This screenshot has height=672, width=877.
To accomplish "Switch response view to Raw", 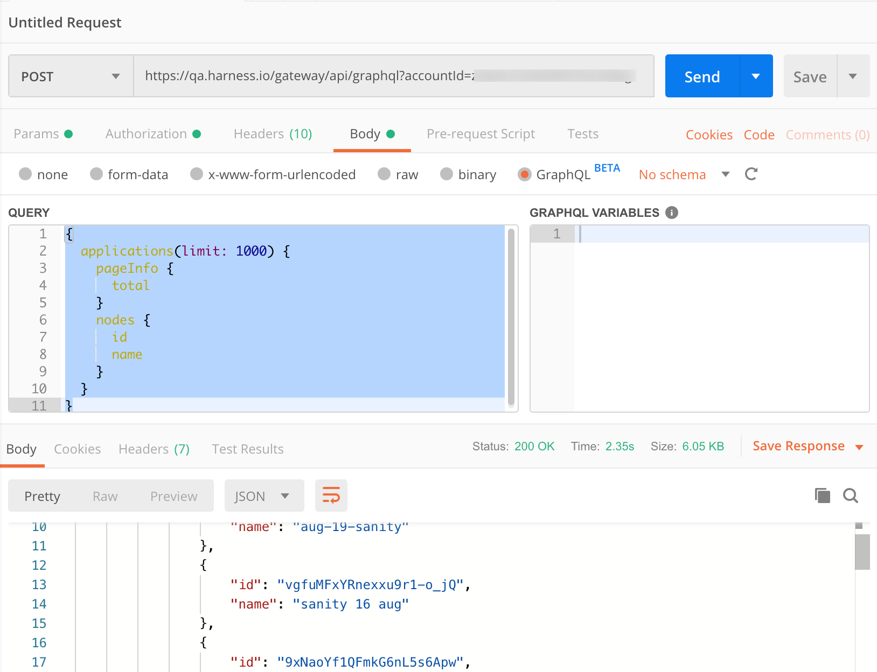I will click(105, 496).
